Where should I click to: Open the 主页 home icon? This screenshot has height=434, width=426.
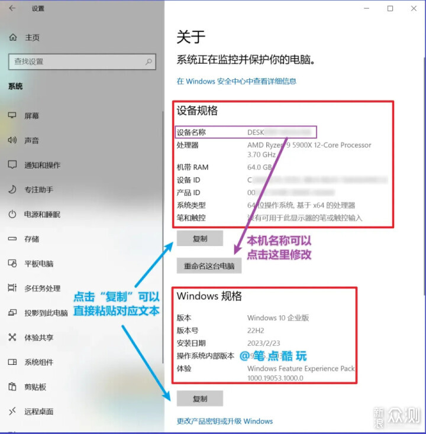tap(13, 37)
